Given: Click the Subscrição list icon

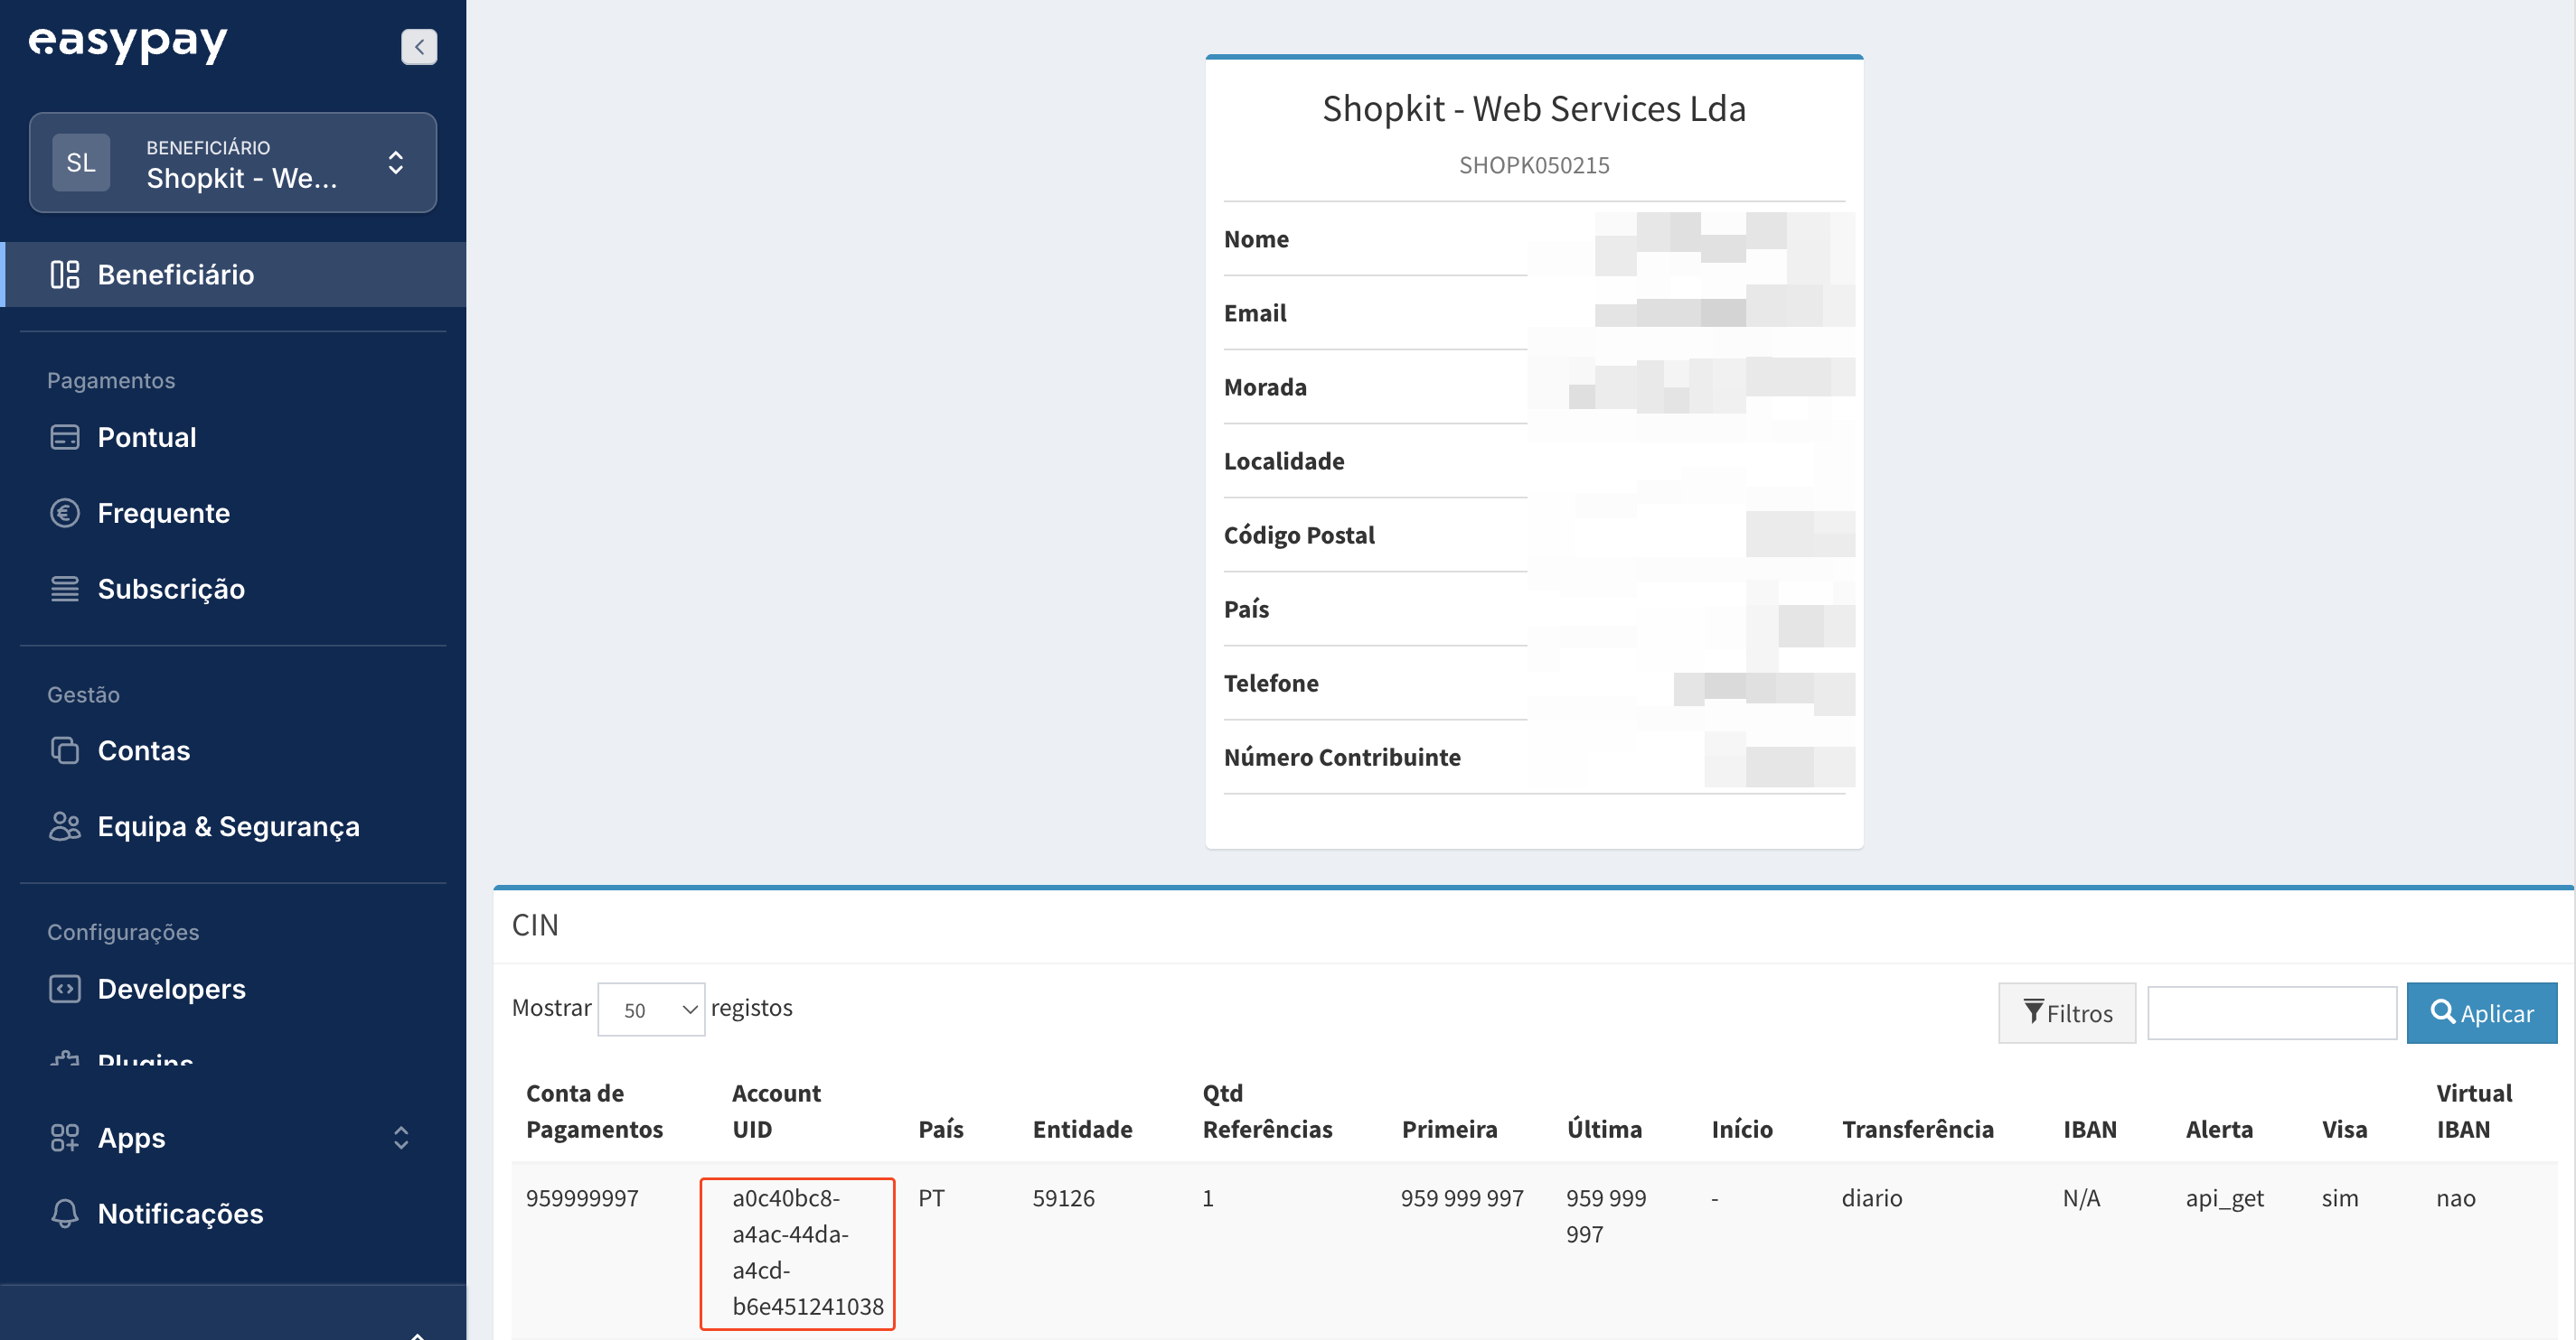Looking at the screenshot, I should click(x=65, y=589).
